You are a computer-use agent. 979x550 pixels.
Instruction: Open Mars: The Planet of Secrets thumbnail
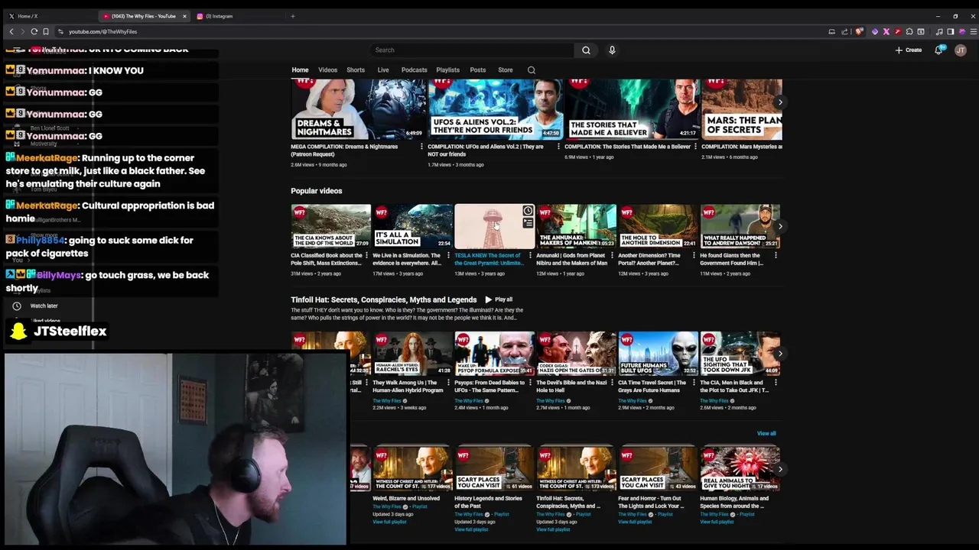pos(742,109)
